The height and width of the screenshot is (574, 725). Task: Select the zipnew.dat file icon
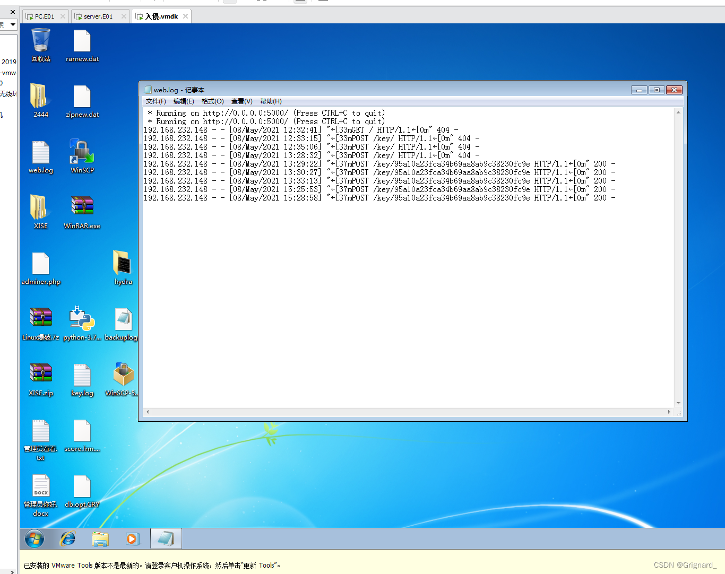coord(82,101)
